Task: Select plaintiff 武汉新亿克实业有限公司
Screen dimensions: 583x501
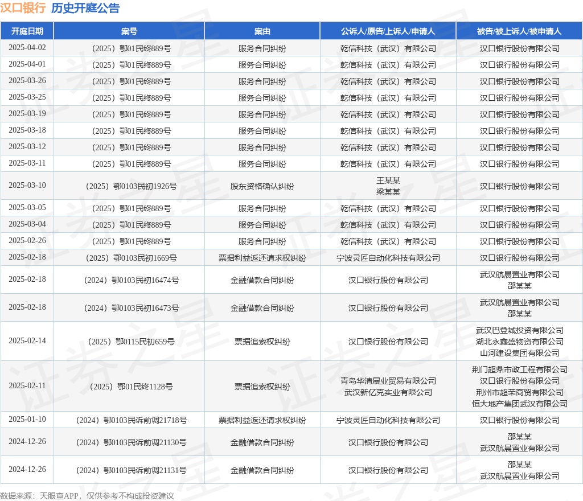Action: pos(388,392)
